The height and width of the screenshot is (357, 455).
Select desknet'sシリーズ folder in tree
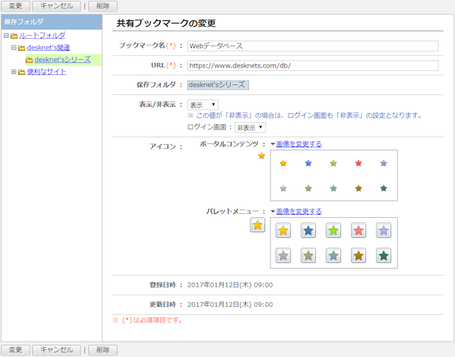point(62,60)
